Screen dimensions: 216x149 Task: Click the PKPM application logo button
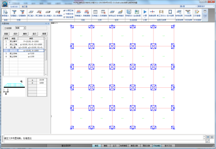pos(5,4)
